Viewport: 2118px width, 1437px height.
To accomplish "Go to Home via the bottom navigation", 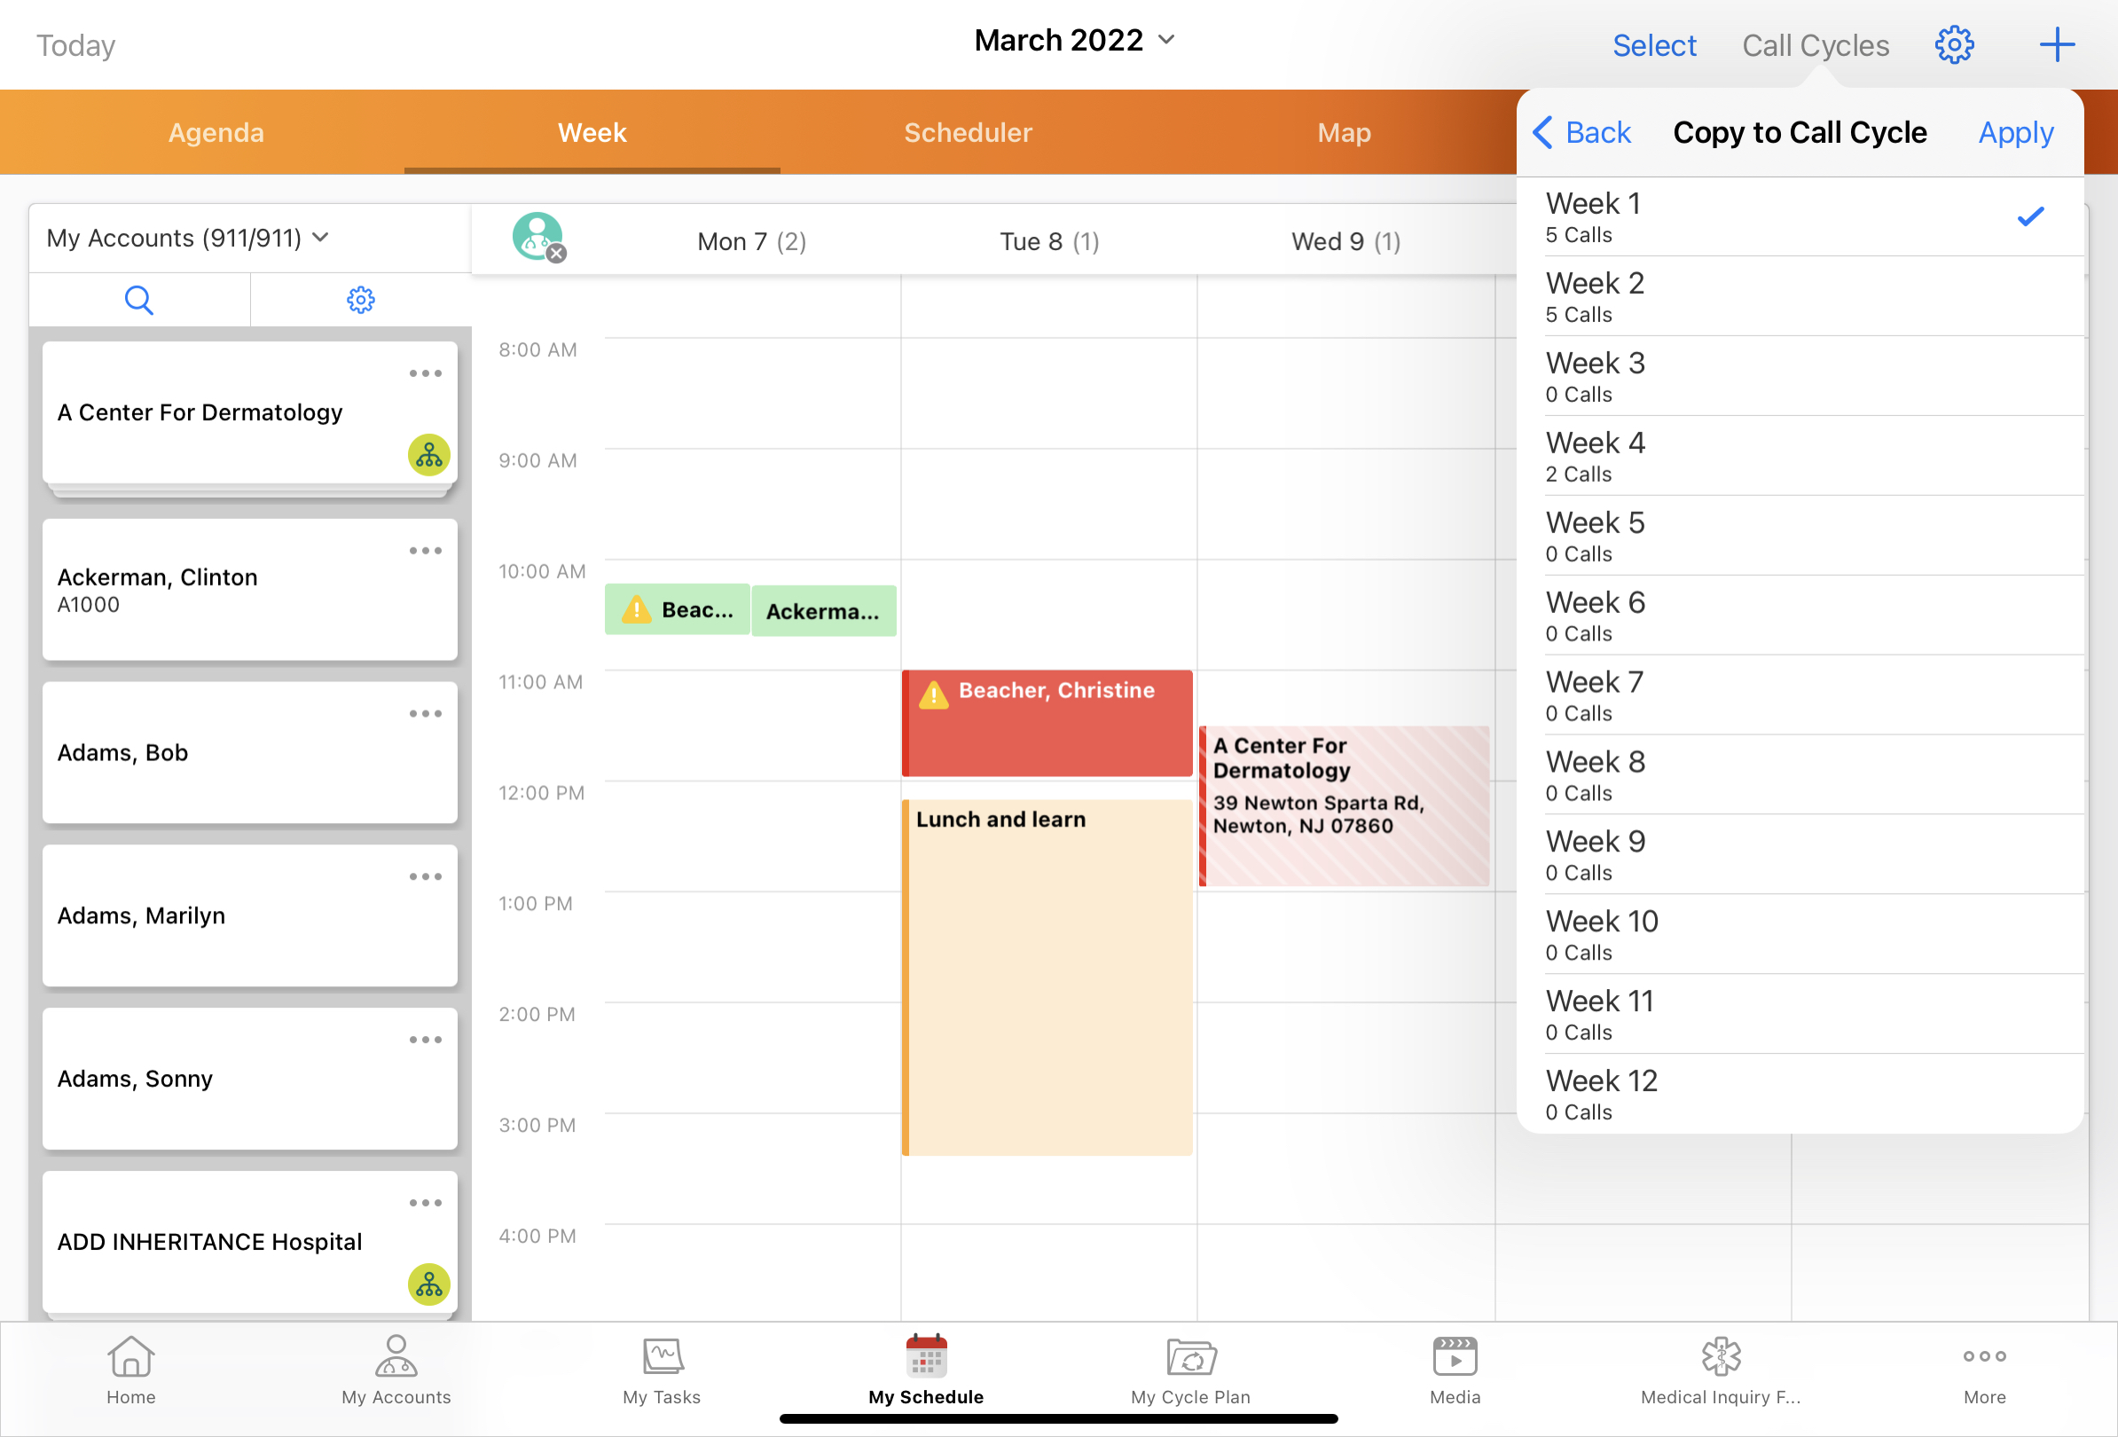I will point(130,1371).
